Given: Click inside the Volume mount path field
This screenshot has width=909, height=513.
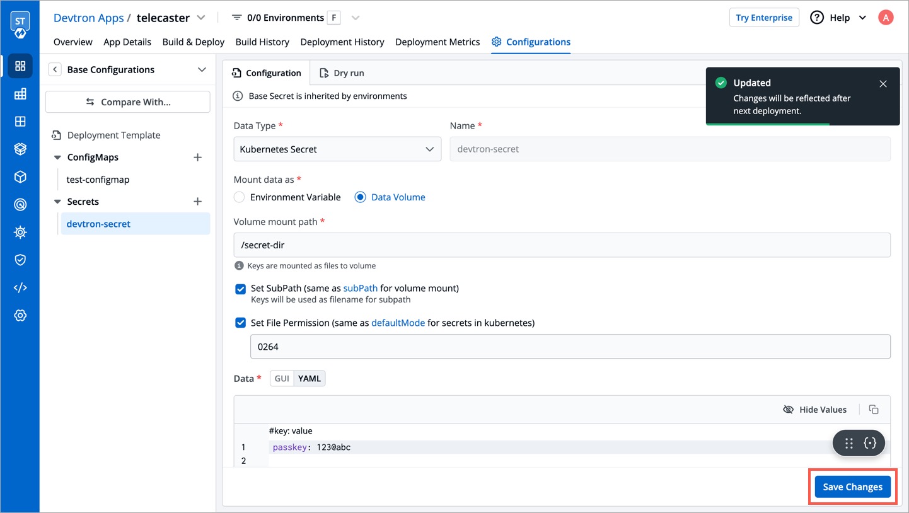Looking at the screenshot, I should tap(561, 245).
